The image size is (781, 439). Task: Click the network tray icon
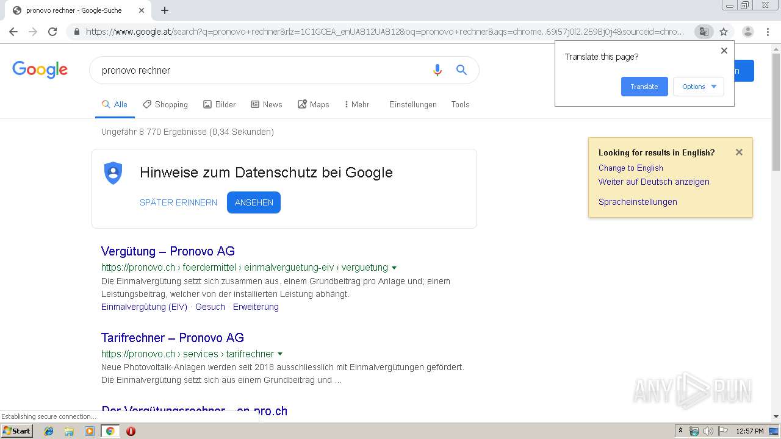coord(694,431)
